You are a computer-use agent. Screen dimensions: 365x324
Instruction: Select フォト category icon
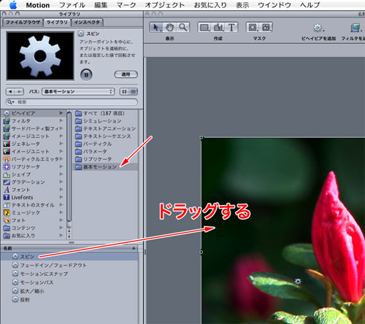7,220
